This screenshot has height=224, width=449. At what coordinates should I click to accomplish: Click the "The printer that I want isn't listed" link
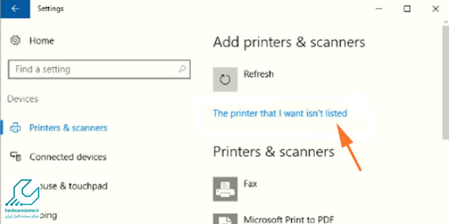pyautogui.click(x=280, y=113)
